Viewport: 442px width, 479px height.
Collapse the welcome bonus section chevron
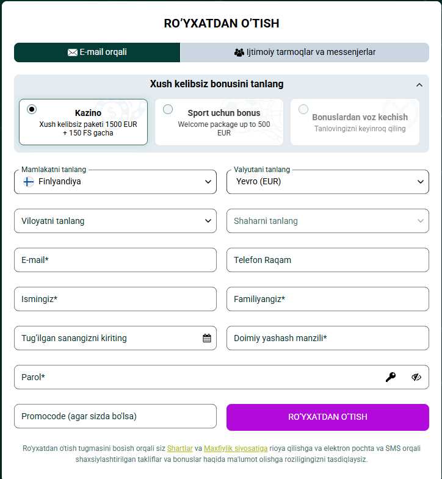point(419,85)
